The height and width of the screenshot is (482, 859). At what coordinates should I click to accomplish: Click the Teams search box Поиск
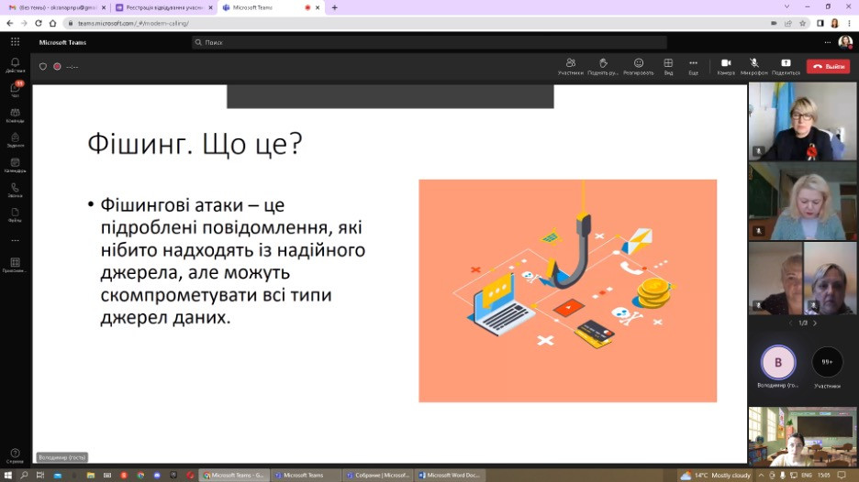(x=429, y=42)
